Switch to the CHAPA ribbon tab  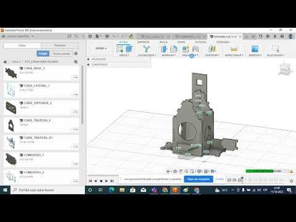181,42
